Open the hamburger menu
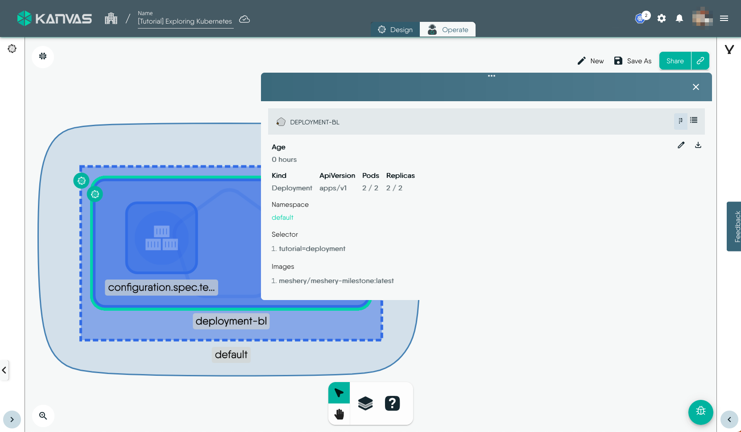 tap(724, 18)
